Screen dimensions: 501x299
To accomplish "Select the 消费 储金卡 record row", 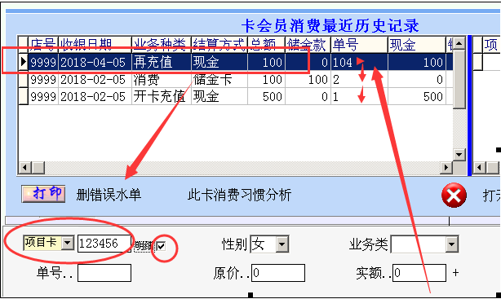I will tap(236, 79).
